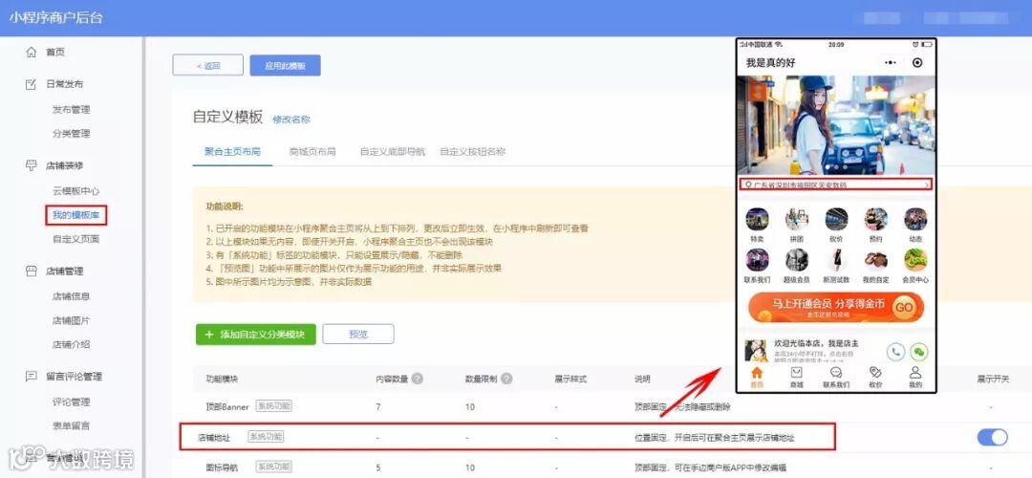Click the 留言评论管理 sidebar section icon

[x=31, y=376]
